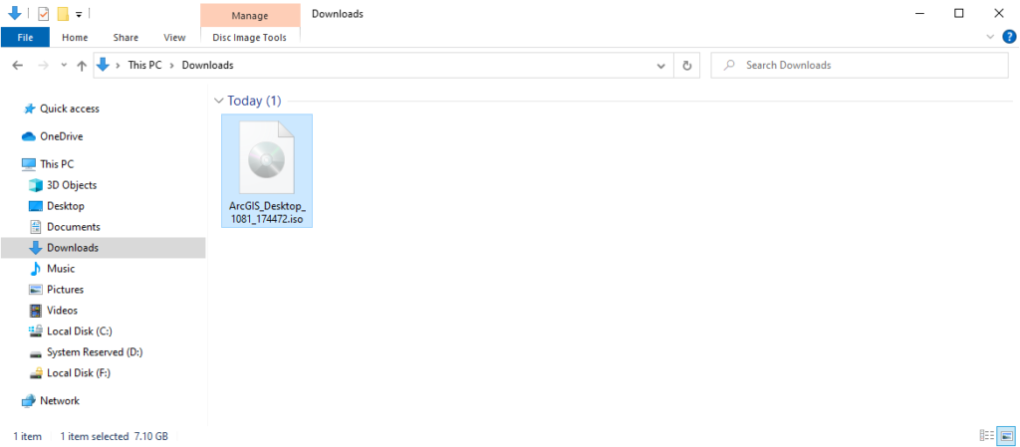The image size is (1020, 447).
Task: Go up one folder level
Action: click(x=82, y=65)
